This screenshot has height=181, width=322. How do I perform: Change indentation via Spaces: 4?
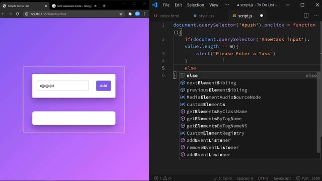245,178
